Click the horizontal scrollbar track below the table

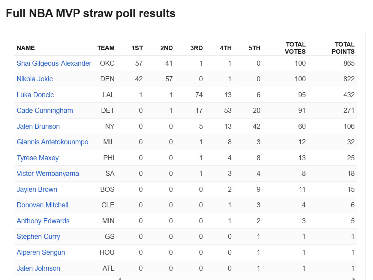(x=237, y=278)
